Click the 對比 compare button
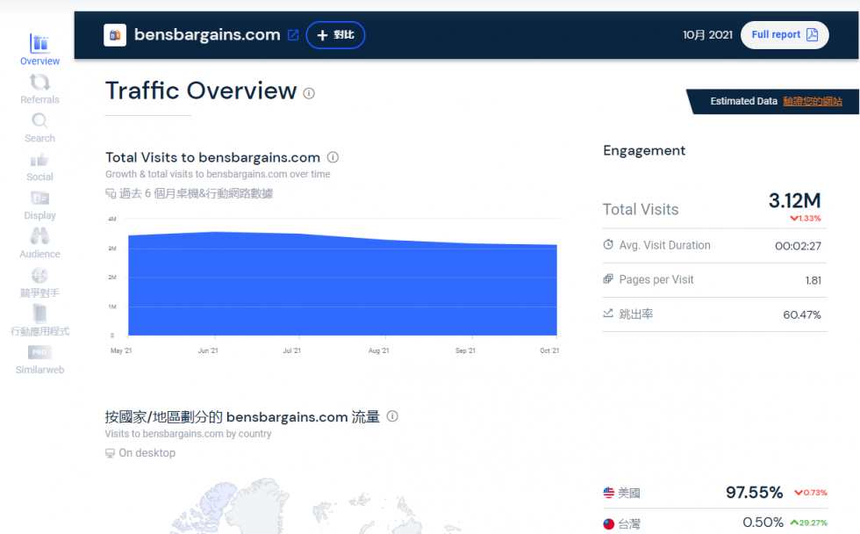 pos(335,35)
